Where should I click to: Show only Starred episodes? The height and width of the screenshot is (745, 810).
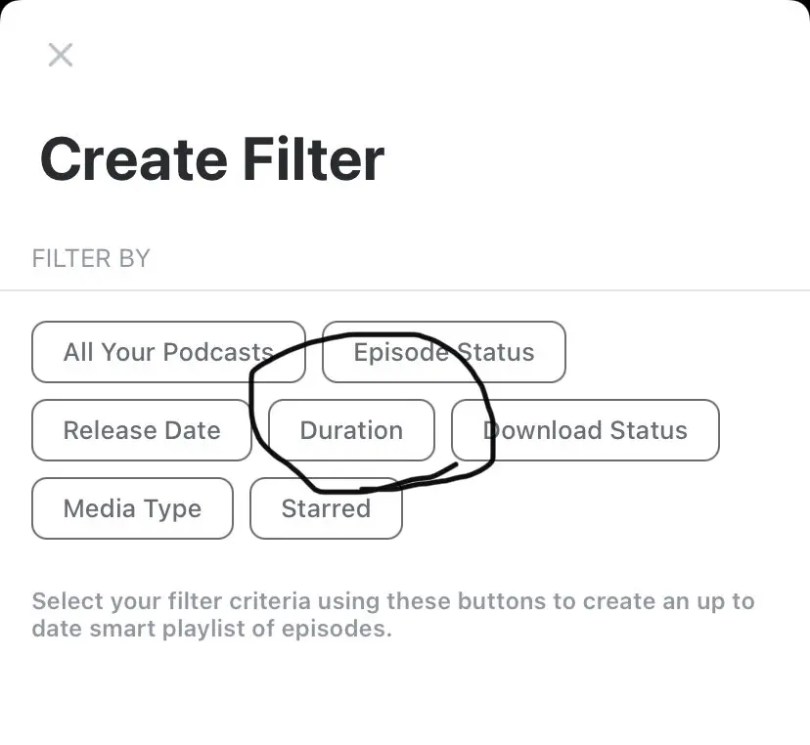[326, 508]
